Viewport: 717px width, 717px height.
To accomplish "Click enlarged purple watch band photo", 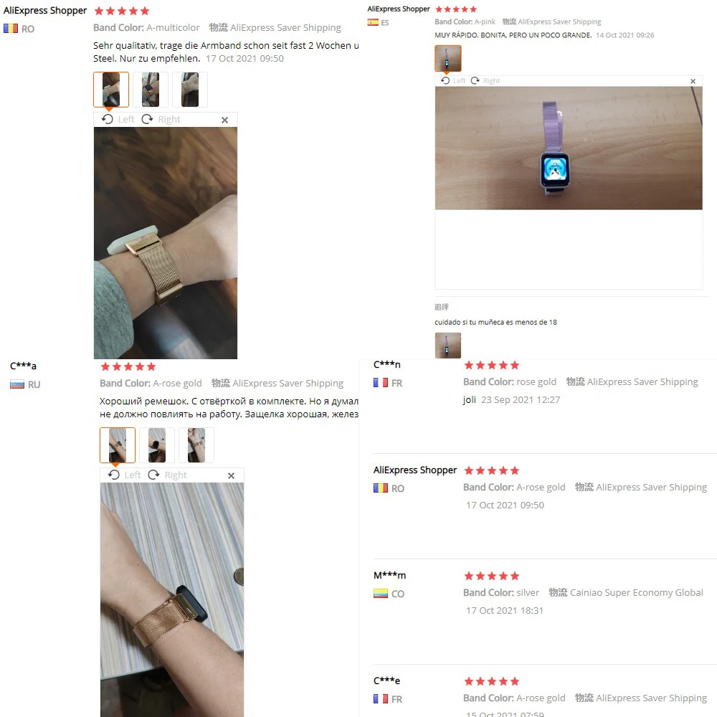I will tap(569, 148).
